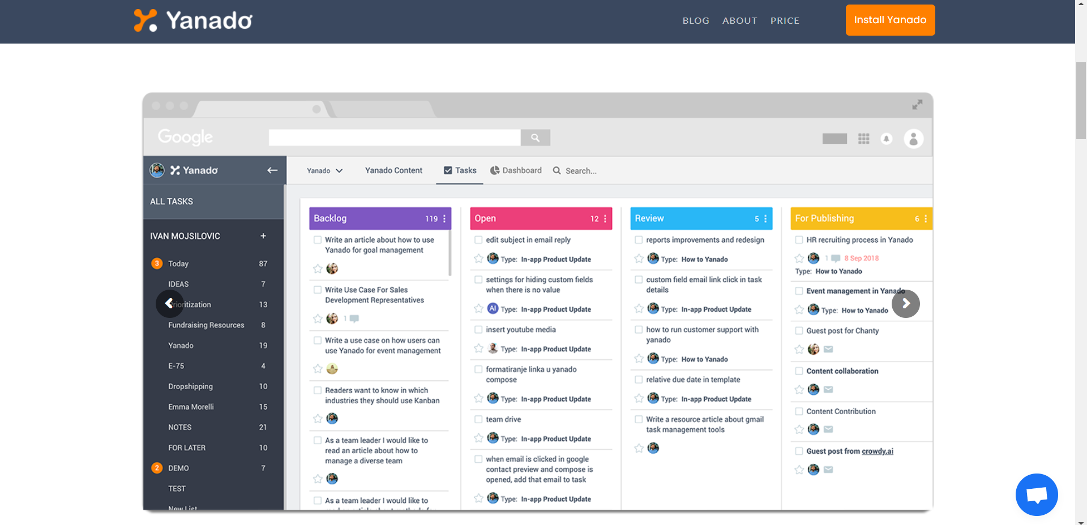
Task: Click the search magnifier icon in Yanado toolbar
Action: [x=557, y=170]
